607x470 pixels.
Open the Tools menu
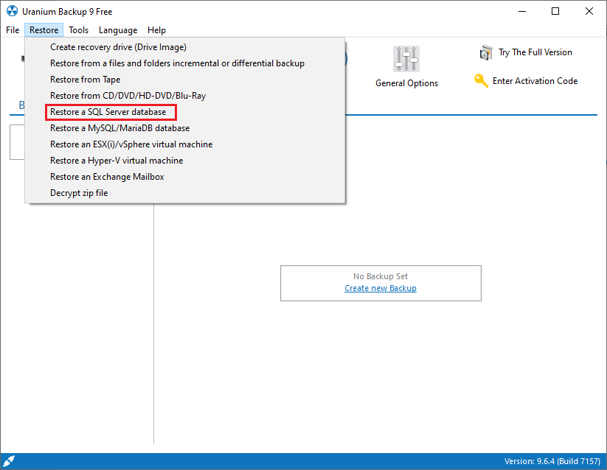point(78,30)
